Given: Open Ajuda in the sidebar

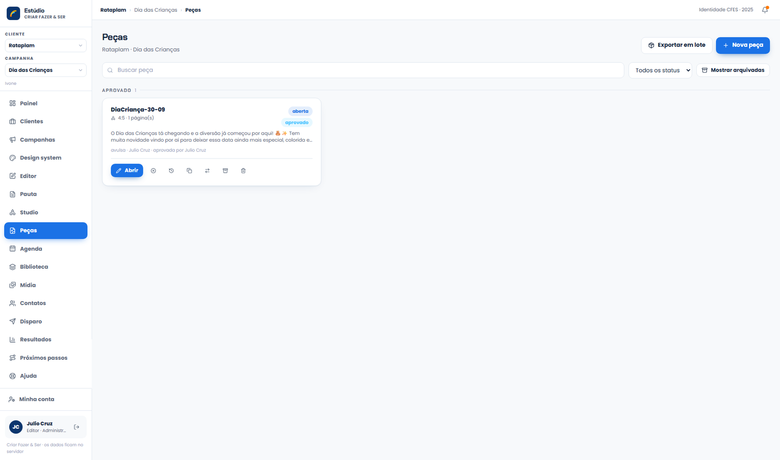Looking at the screenshot, I should click(46, 376).
